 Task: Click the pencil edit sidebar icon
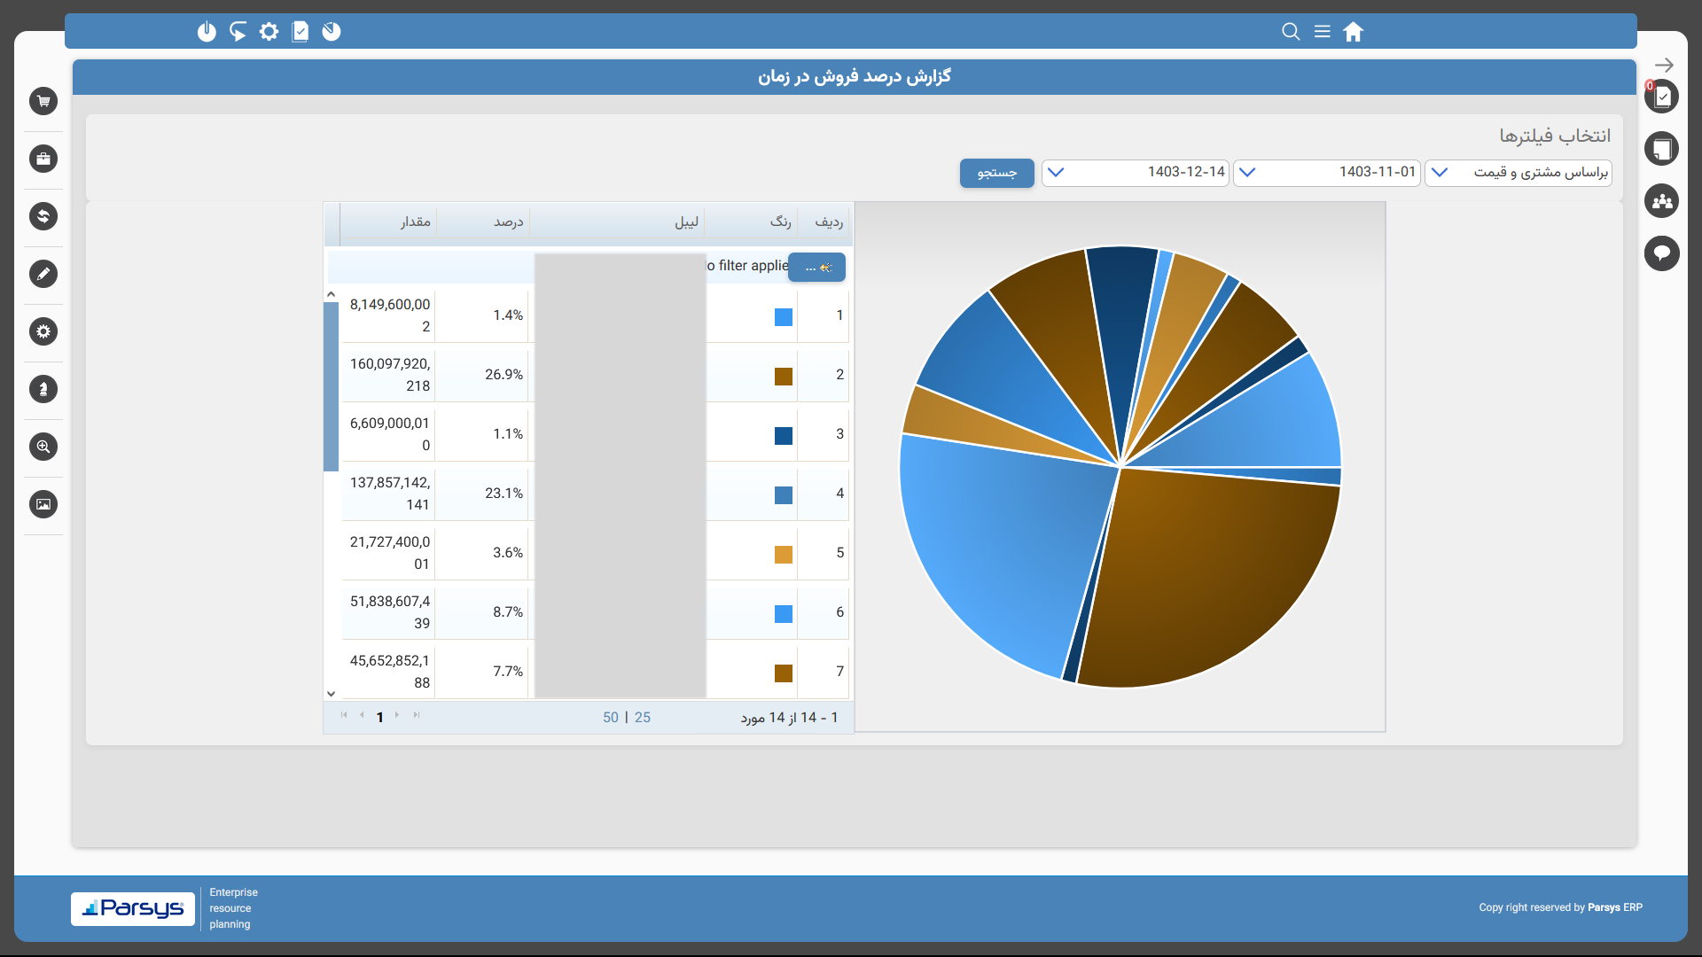click(x=43, y=274)
